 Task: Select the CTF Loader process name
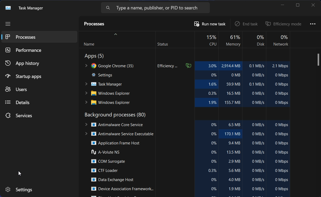(x=108, y=170)
